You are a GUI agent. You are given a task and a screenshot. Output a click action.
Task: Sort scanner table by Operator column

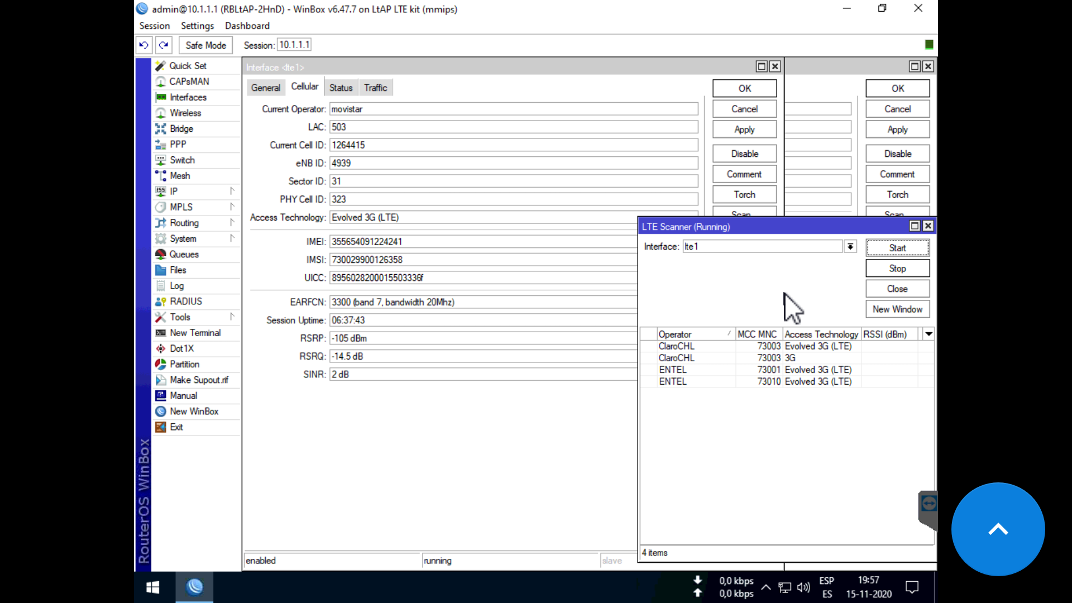[x=695, y=334]
